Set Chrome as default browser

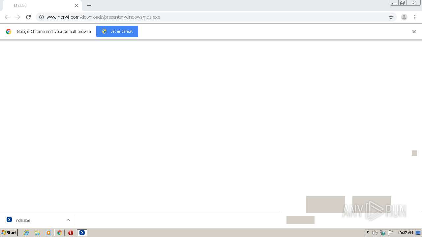click(117, 31)
